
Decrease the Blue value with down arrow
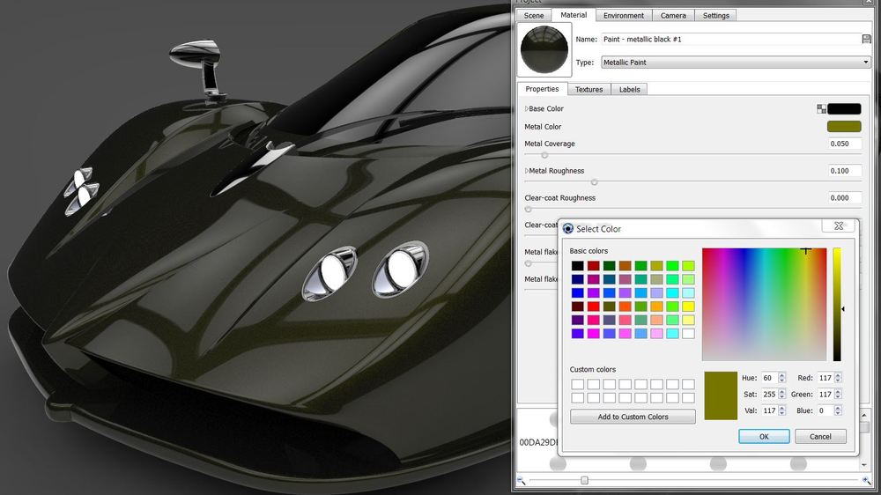click(838, 413)
